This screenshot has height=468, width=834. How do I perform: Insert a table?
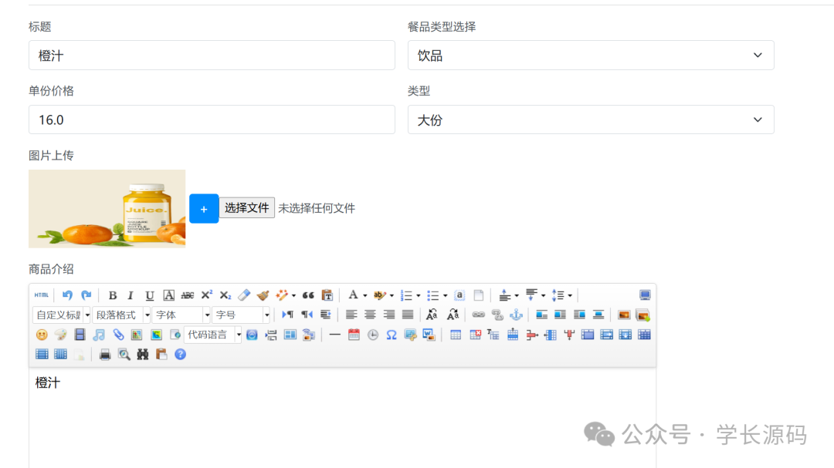(x=456, y=335)
